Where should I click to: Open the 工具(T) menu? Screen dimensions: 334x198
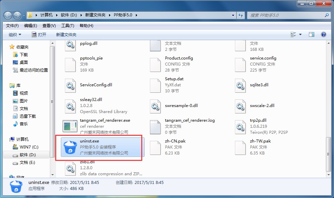[x=68, y=26]
